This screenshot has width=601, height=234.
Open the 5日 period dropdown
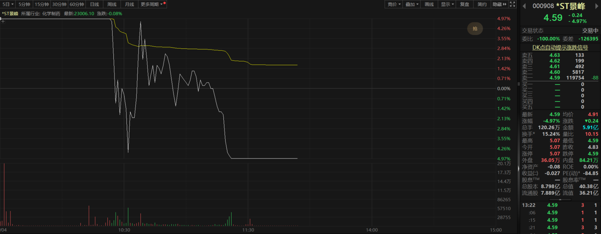pos(8,4)
